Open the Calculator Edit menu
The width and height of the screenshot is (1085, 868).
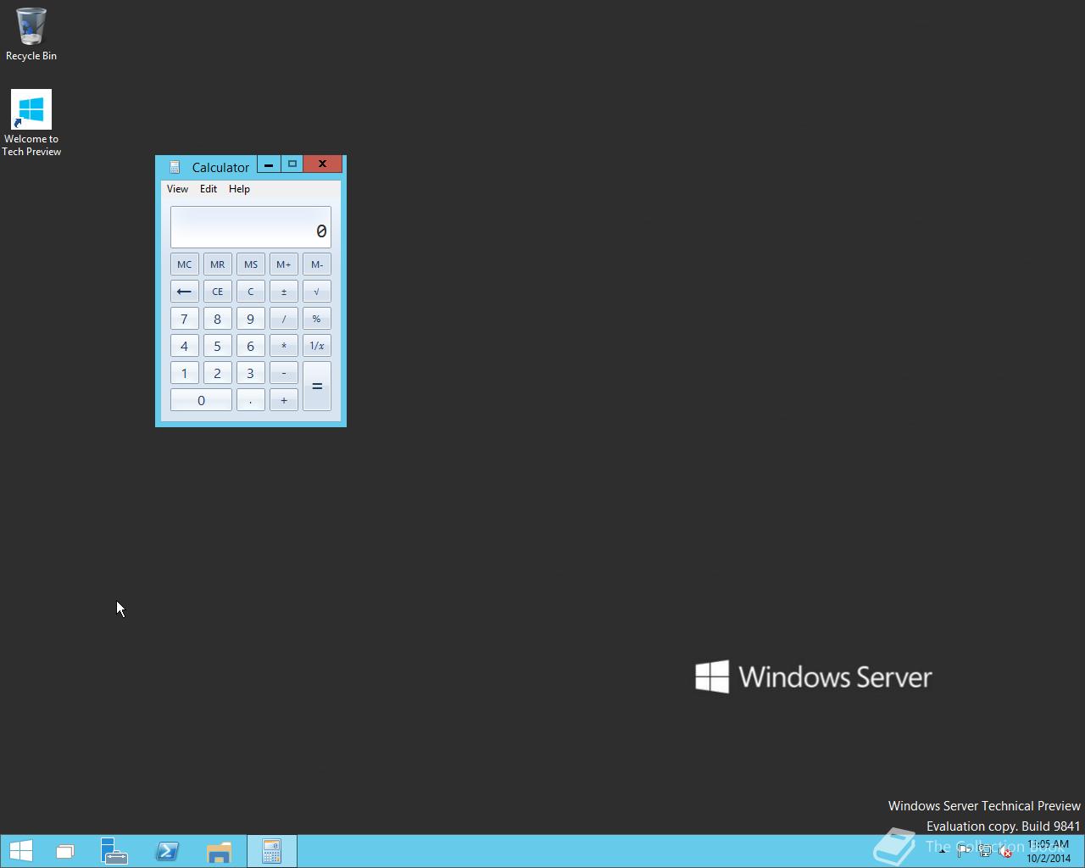(209, 189)
